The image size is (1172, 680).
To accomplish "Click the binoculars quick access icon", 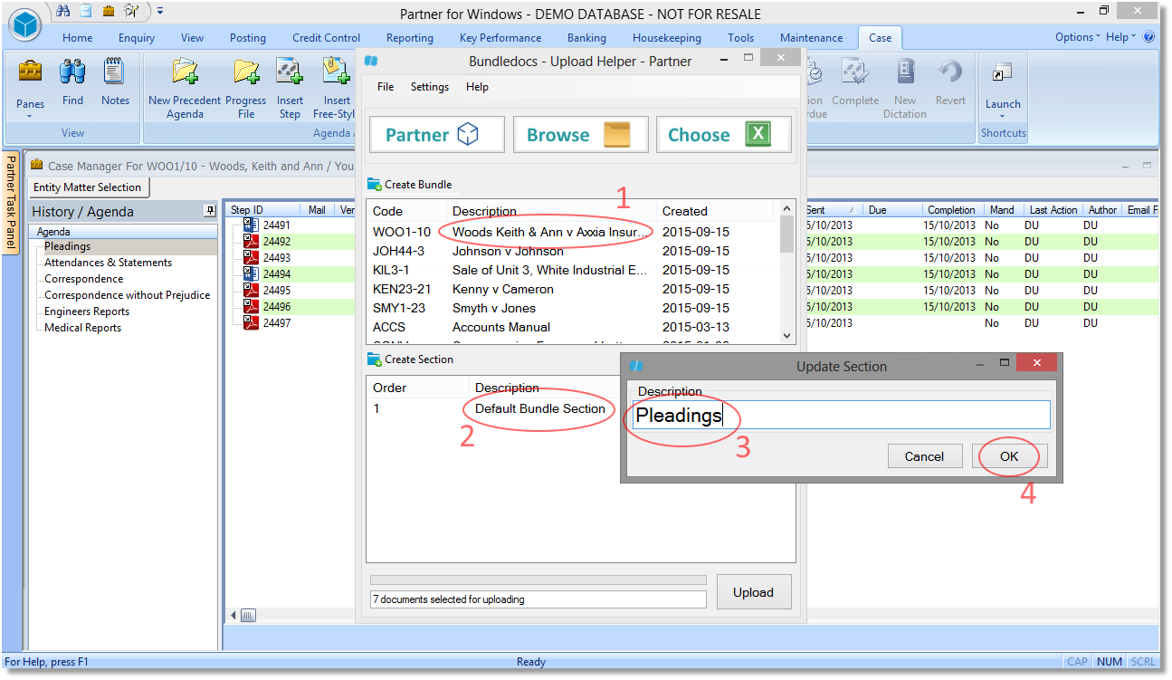I will click(63, 12).
